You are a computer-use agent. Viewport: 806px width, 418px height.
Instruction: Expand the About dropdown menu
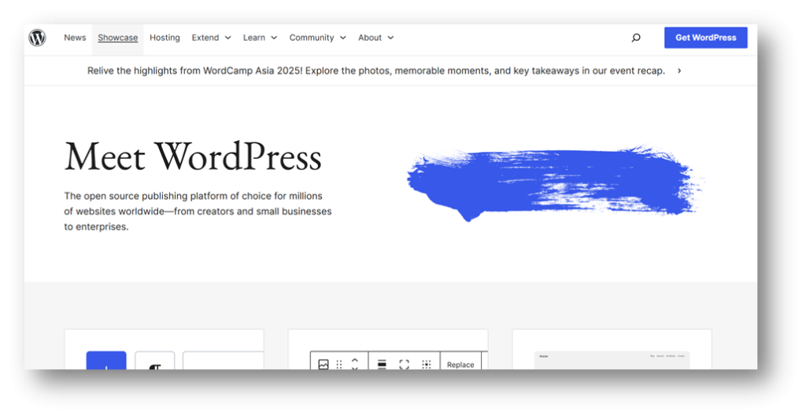(x=375, y=38)
